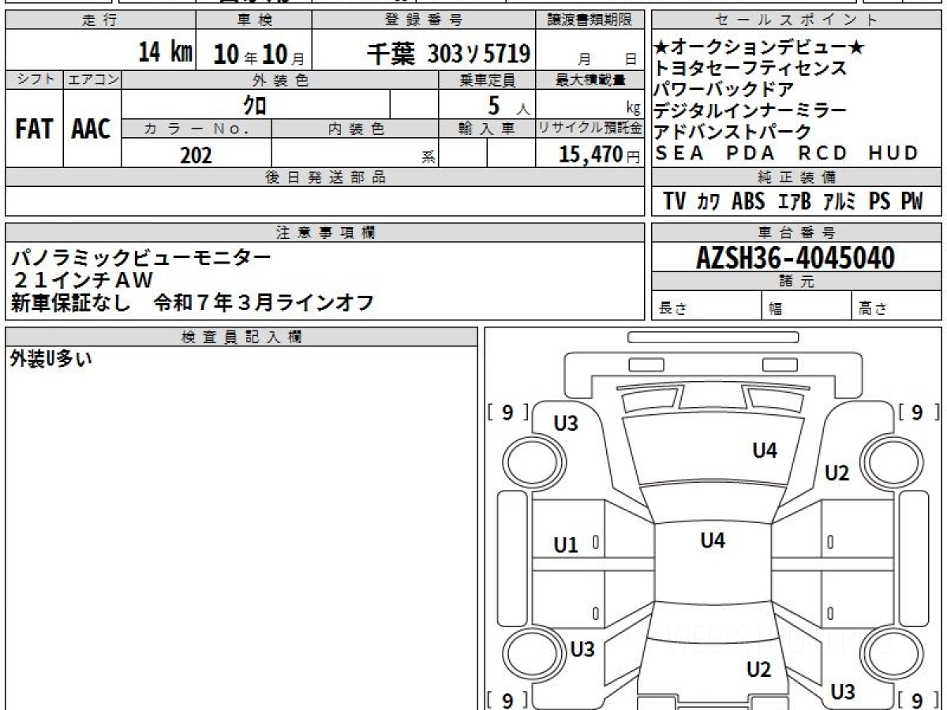Click the U3 mark near the top-left wheel

tap(566, 424)
